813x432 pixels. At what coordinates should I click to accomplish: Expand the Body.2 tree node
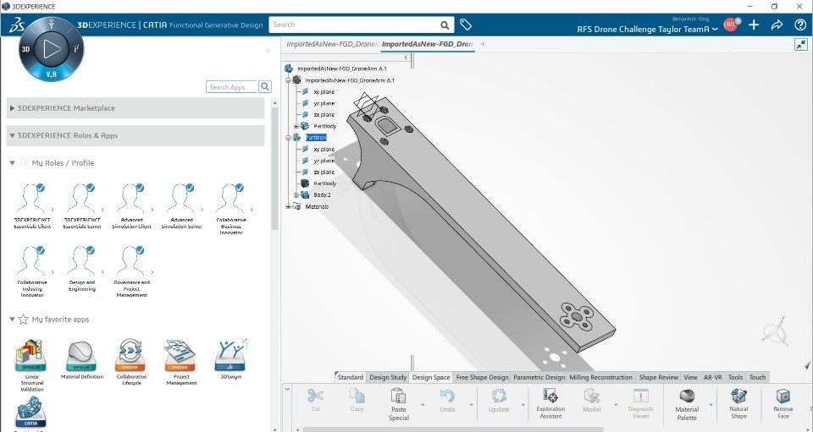coord(296,195)
